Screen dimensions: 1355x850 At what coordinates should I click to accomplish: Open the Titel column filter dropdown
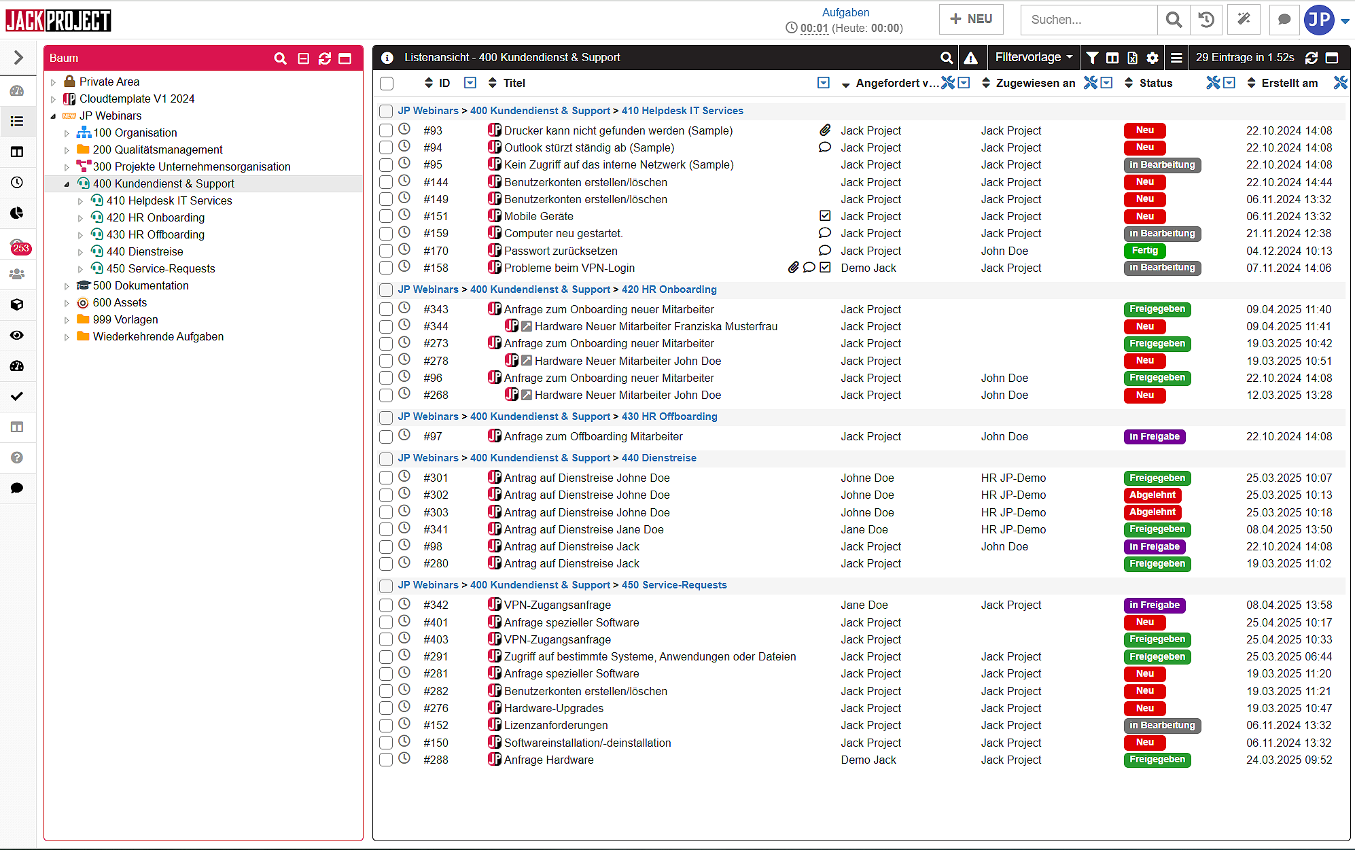tap(824, 83)
